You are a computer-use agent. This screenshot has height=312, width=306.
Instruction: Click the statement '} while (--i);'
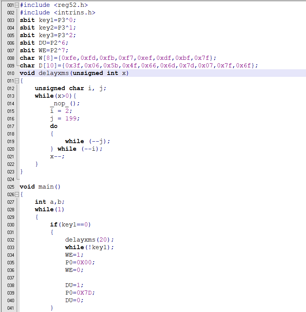(x=76, y=149)
